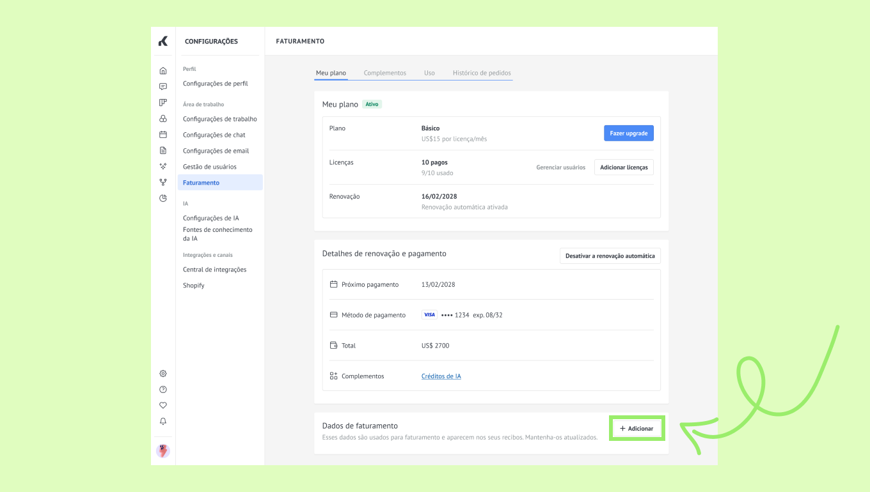This screenshot has height=492, width=870.
Task: Open the Créditos de IA link
Action: [x=441, y=376]
